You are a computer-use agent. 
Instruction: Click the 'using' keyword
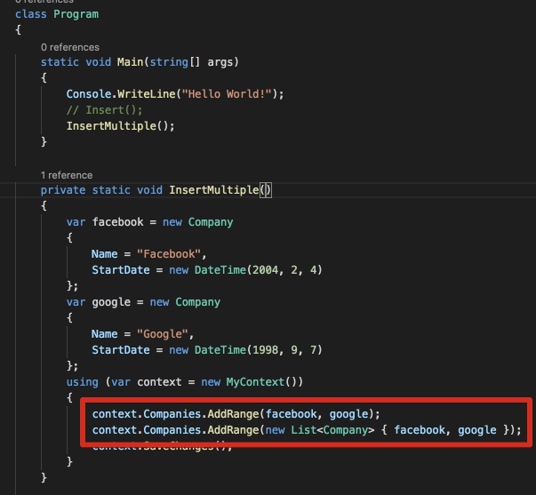point(83,382)
